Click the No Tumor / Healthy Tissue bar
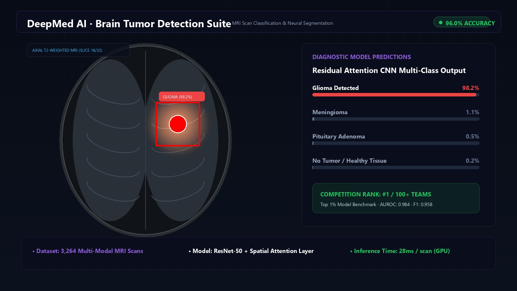The image size is (517, 291). pos(396,167)
